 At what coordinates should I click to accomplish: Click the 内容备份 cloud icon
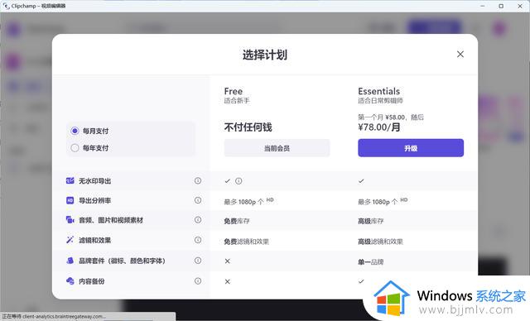pyautogui.click(x=70, y=280)
